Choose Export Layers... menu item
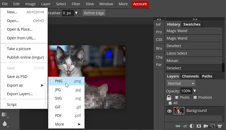 point(24,94)
